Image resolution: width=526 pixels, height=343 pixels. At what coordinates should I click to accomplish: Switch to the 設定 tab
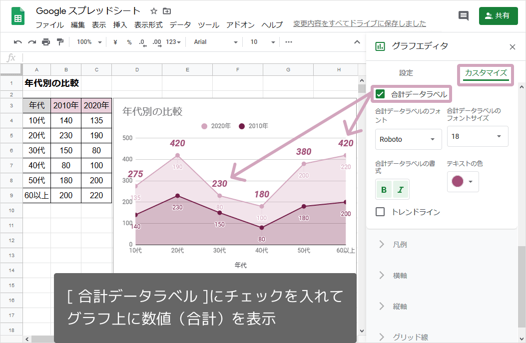[406, 73]
